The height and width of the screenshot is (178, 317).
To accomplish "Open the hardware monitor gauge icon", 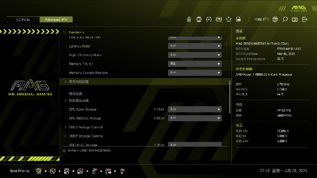I will click(x=209, y=19).
